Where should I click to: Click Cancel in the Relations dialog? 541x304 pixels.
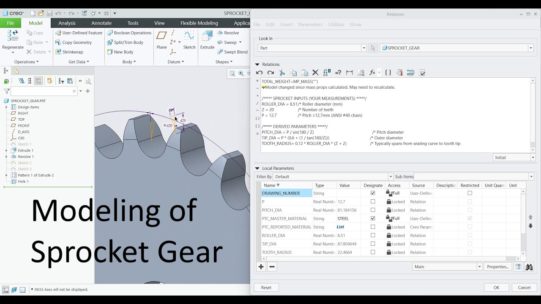point(524,288)
